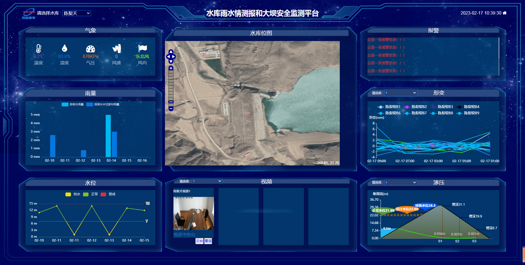The image size is (525, 265).
Task: Toggle 陈梨窑B1 deformation series
Action: tap(389, 107)
